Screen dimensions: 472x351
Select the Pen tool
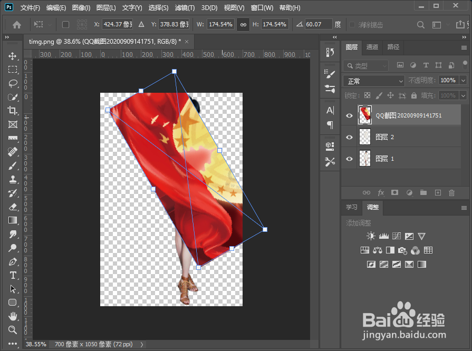(x=12, y=262)
